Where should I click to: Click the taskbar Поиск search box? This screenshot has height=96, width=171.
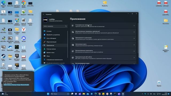click(x=60, y=94)
